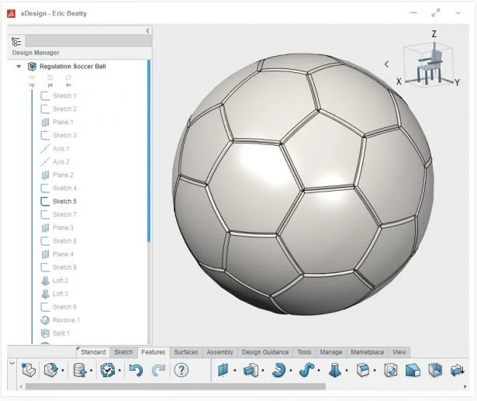This screenshot has height=401, width=477.
Task: Collapse the Design Manager side panel
Action: pyautogui.click(x=147, y=30)
